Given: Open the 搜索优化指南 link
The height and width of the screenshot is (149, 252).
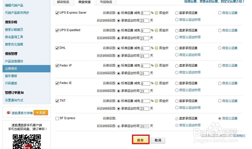Looking at the screenshot, I should click(14, 45).
